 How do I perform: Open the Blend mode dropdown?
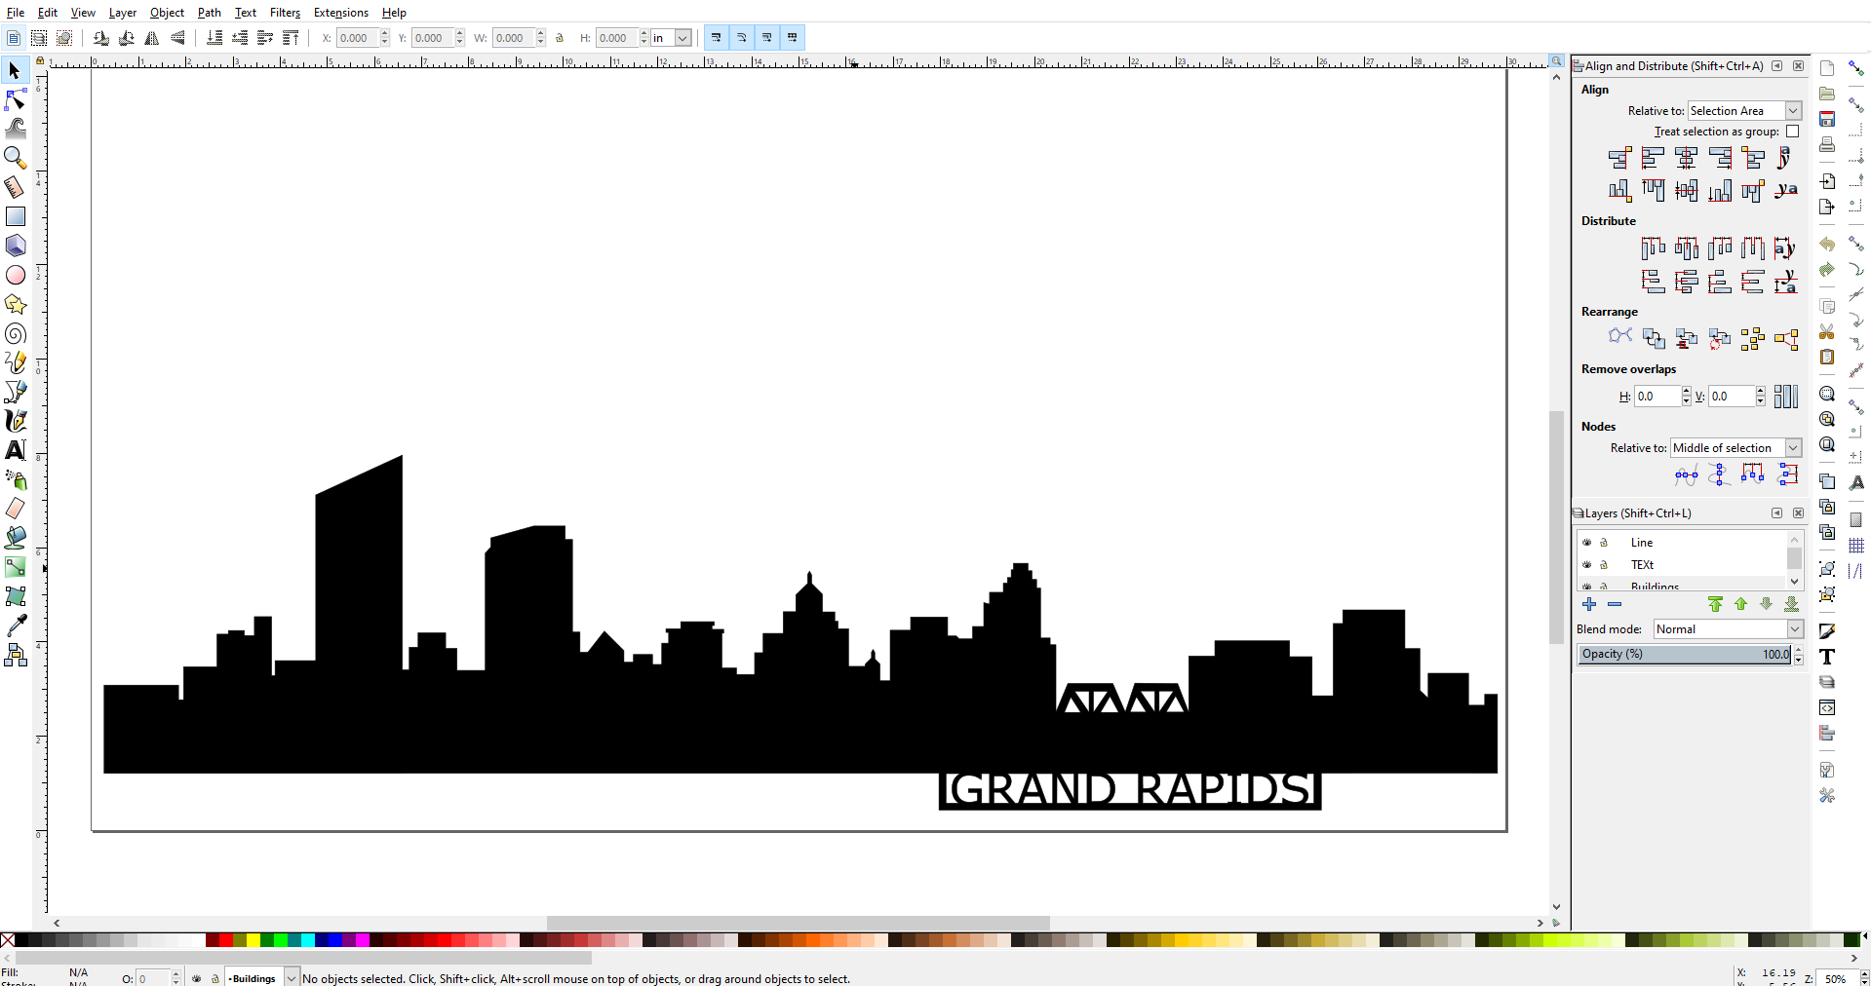pyautogui.click(x=1728, y=628)
